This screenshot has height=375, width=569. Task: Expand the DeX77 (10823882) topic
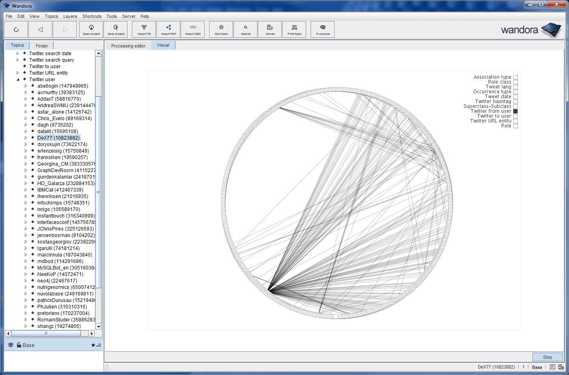click(26, 138)
